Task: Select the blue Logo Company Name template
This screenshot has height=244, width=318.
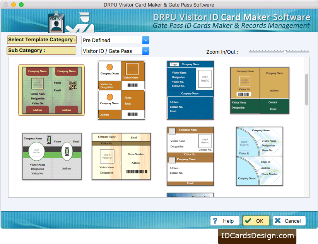Action: coord(190,90)
